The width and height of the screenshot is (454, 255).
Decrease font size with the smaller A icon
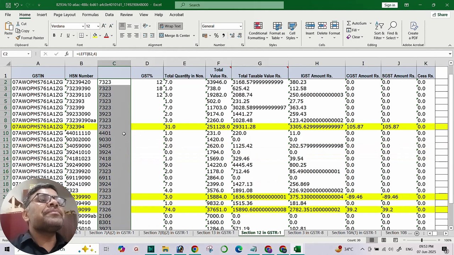(x=111, y=26)
